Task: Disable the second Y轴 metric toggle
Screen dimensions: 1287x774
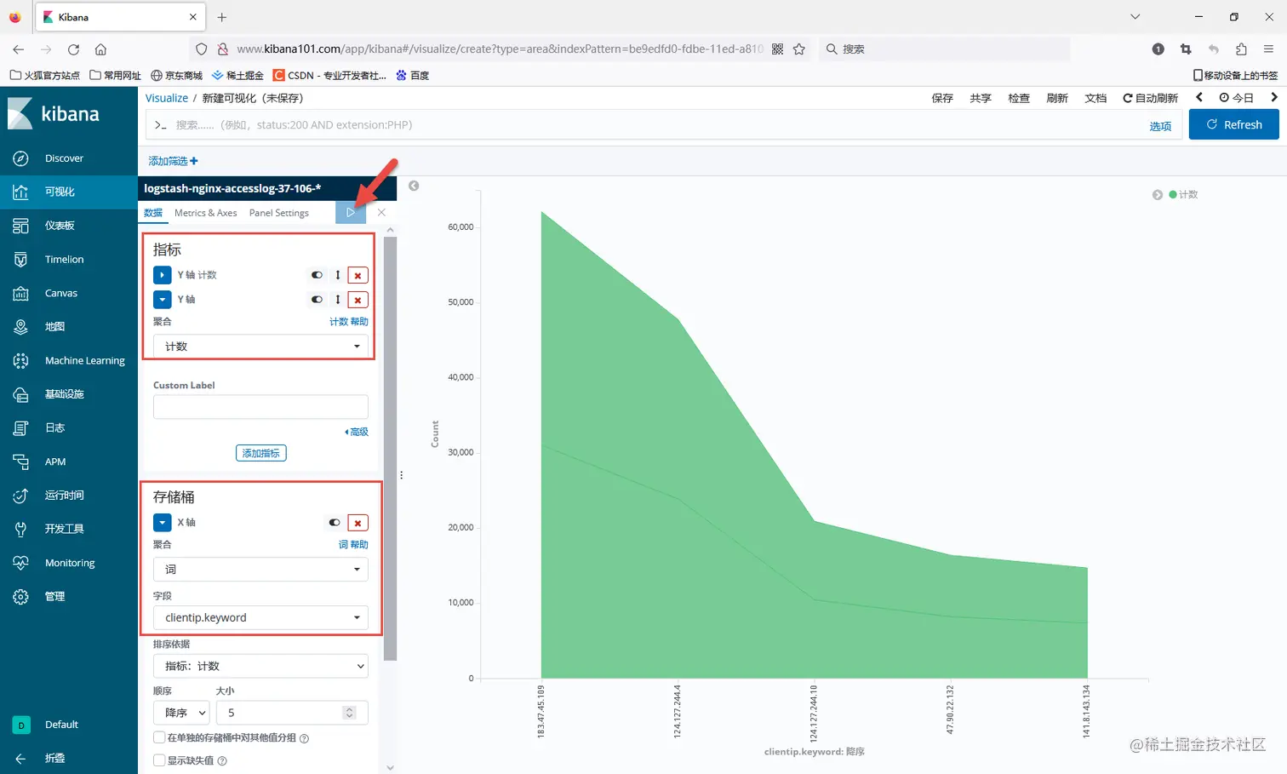Action: point(317,300)
